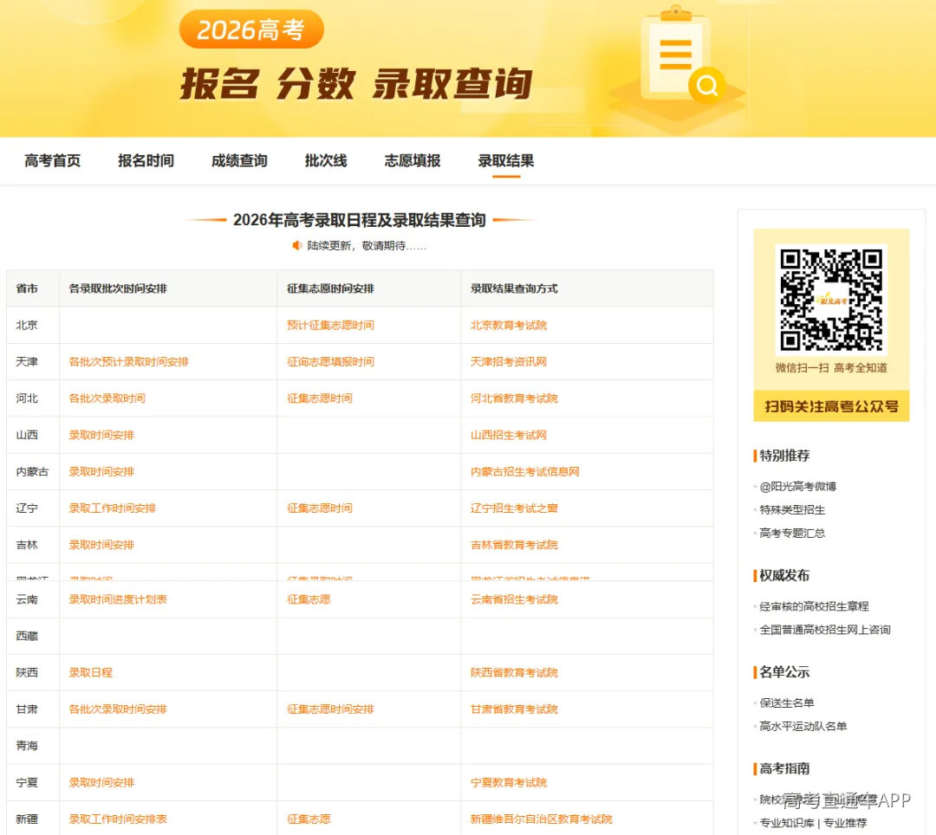Open 经审核的高校招生章程 link

(x=814, y=606)
